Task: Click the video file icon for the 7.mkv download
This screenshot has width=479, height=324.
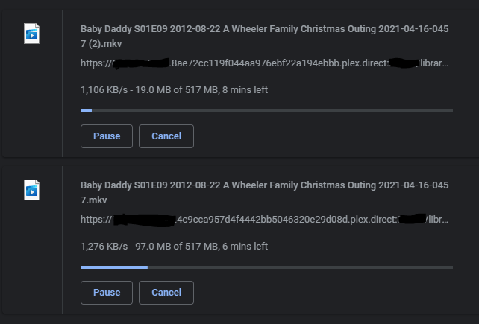Action: 32,190
